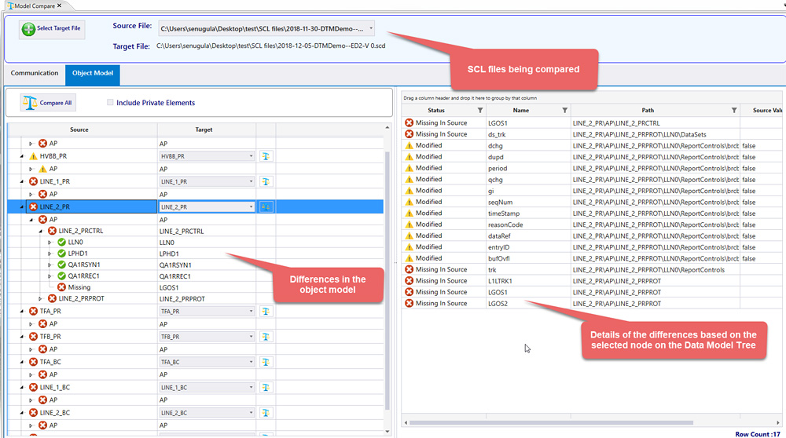Click the compare icon in the TFB_PR row
The image size is (786, 438).
pyautogui.click(x=265, y=337)
